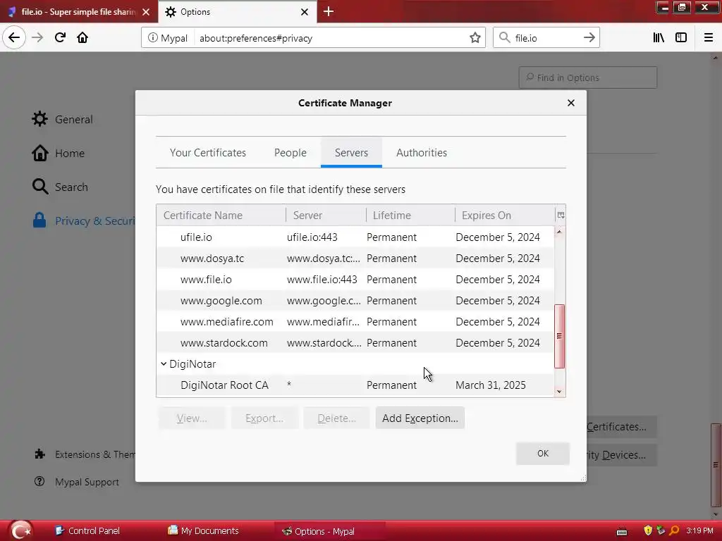Click the forward navigation arrow

point(37,37)
